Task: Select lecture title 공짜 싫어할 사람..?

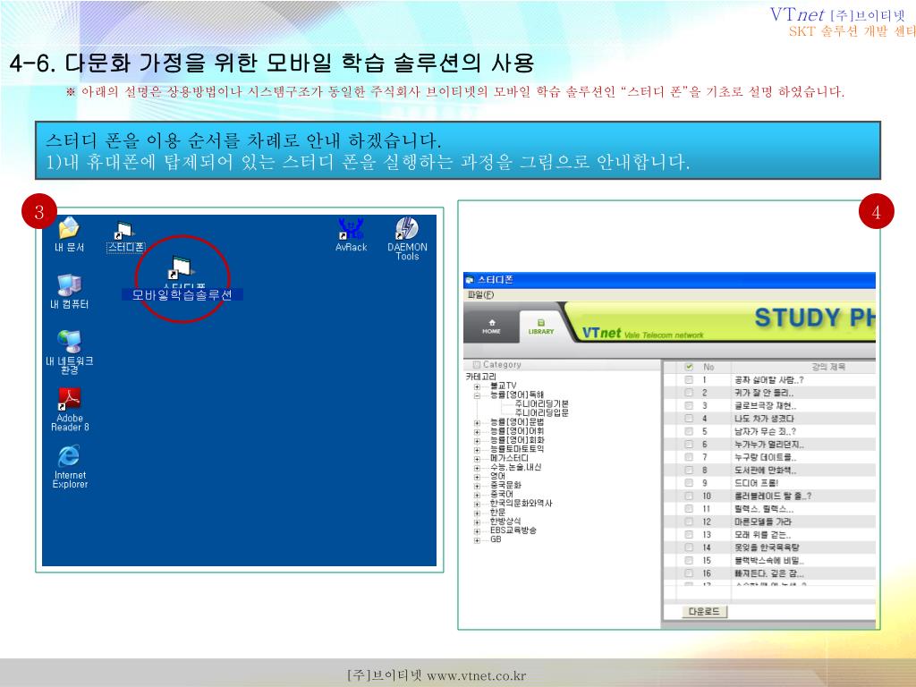Action: [x=768, y=379]
